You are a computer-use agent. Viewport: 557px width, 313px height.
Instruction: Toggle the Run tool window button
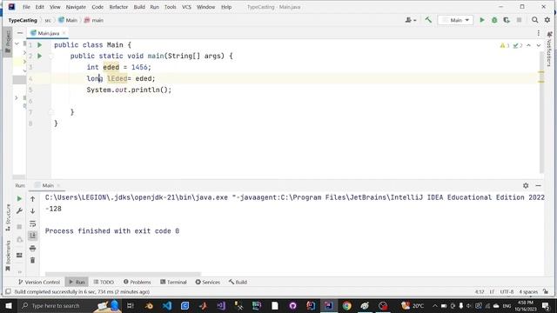[x=77, y=282]
